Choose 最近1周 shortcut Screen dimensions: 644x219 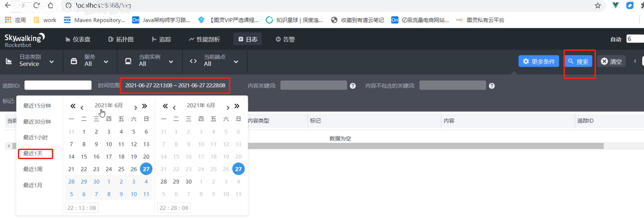33,169
